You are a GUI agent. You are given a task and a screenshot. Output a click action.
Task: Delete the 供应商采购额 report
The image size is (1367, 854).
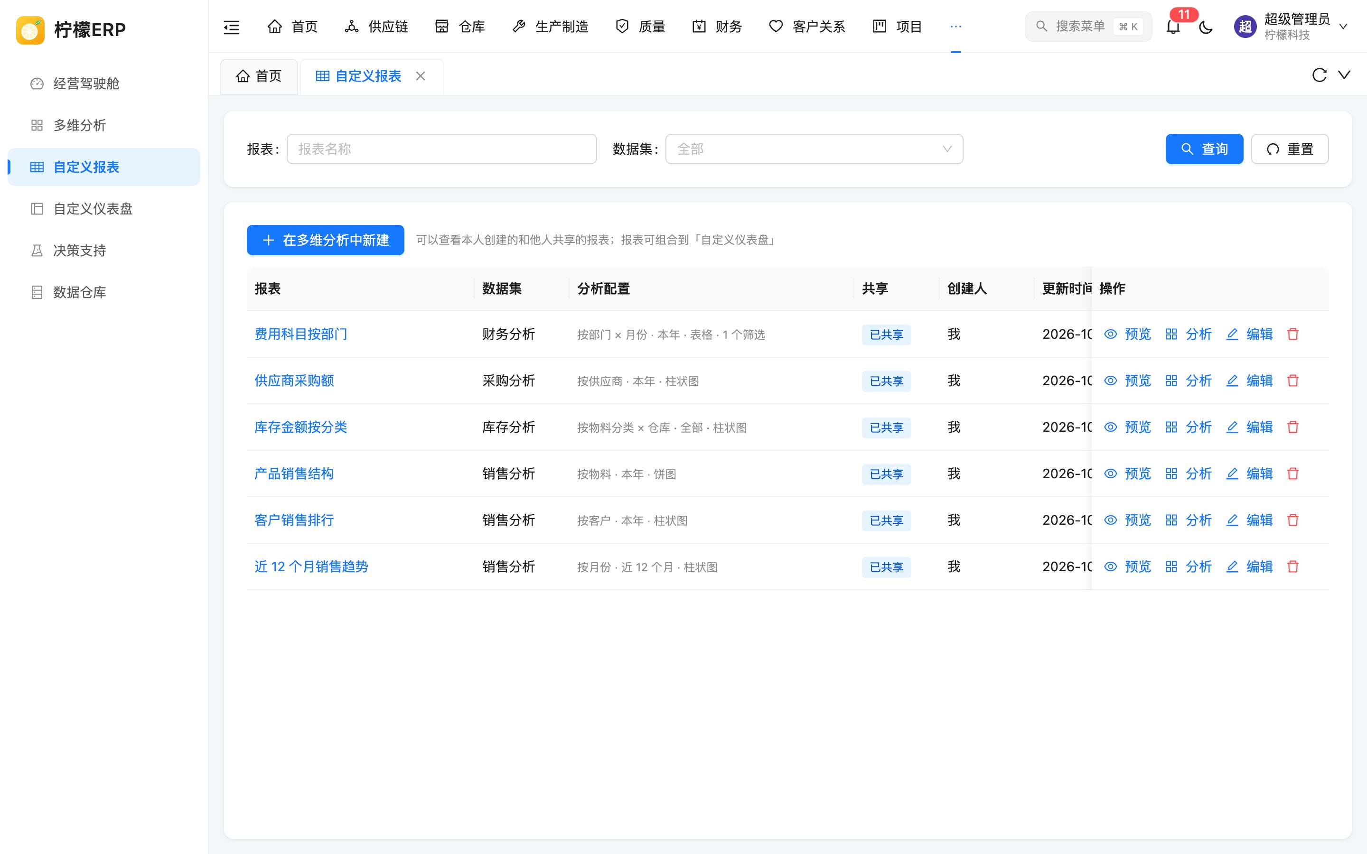point(1292,381)
